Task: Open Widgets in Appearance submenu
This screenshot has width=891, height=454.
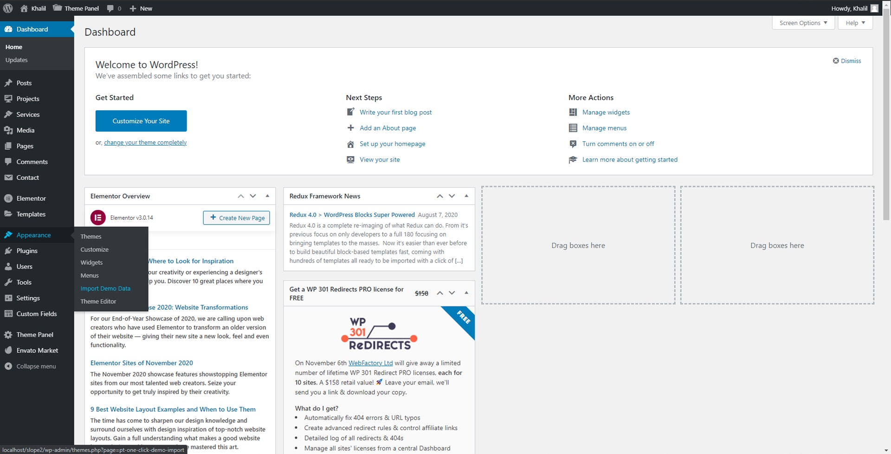Action: point(91,262)
